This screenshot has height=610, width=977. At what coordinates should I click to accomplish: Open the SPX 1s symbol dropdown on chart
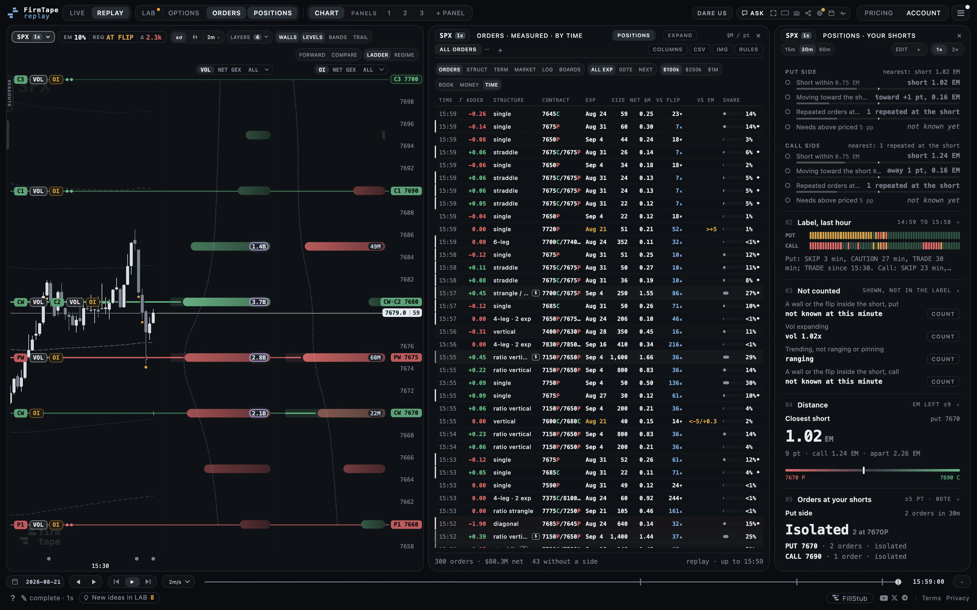click(x=33, y=37)
